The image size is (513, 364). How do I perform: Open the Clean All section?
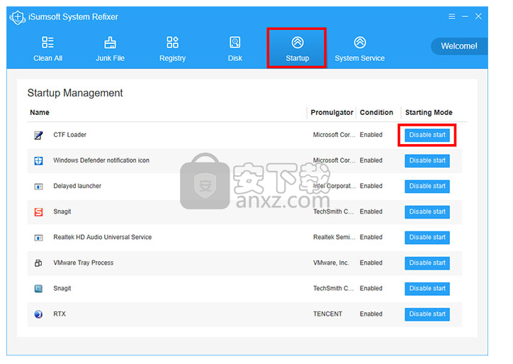[47, 48]
